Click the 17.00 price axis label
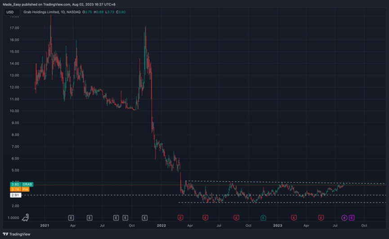389x239 pixels. tap(14, 28)
